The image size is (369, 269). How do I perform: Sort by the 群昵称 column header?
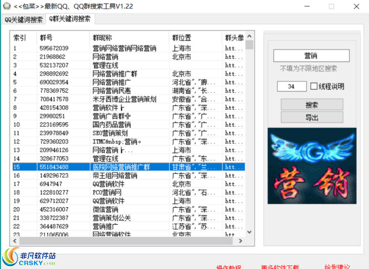click(x=129, y=38)
